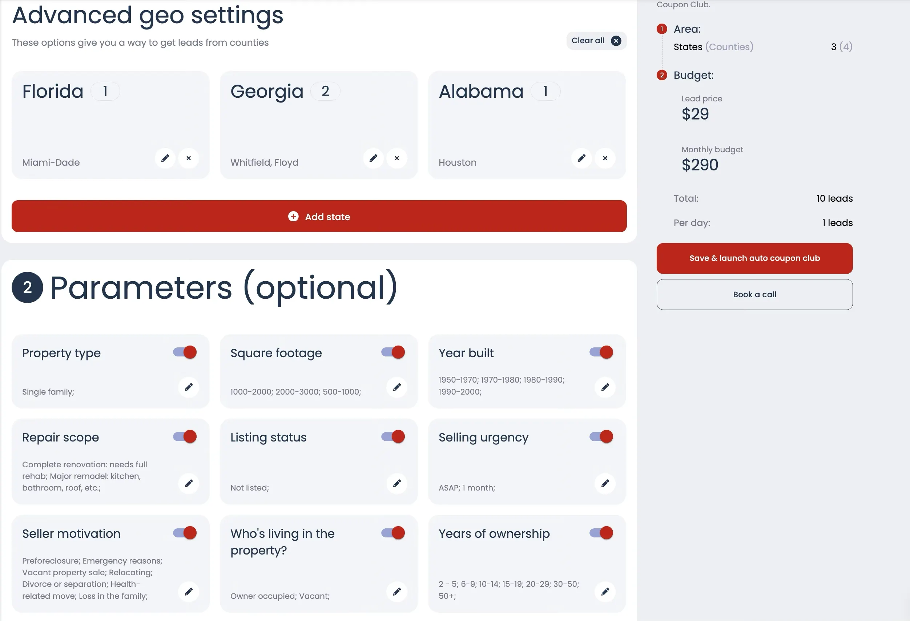Click the Book a call button
The height and width of the screenshot is (621, 910).
(754, 294)
